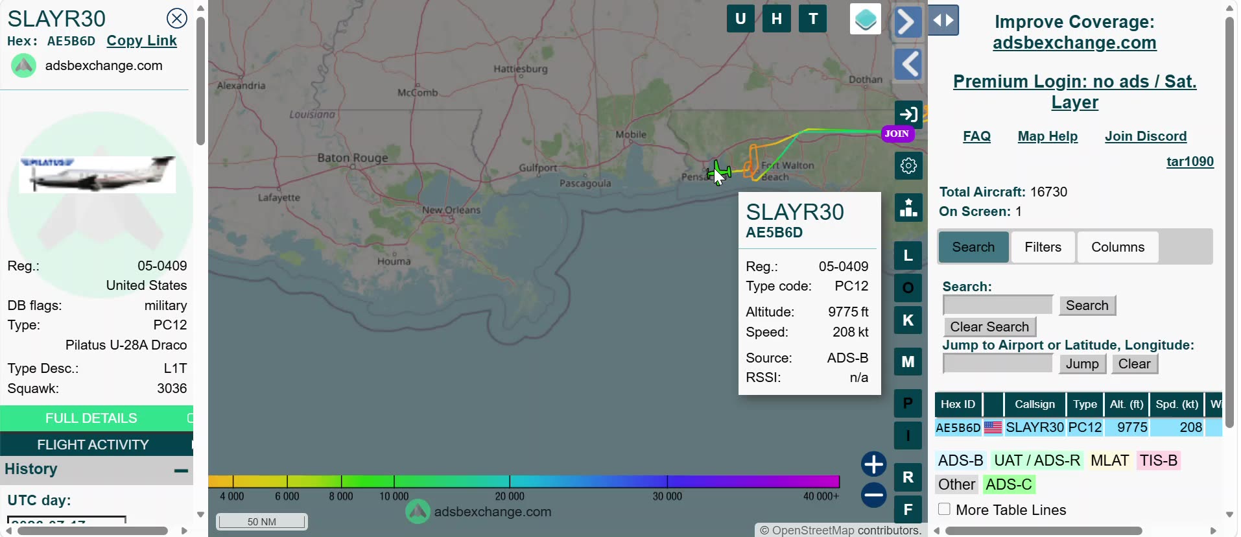
Task: Open the map layer selector icon
Action: point(865,19)
